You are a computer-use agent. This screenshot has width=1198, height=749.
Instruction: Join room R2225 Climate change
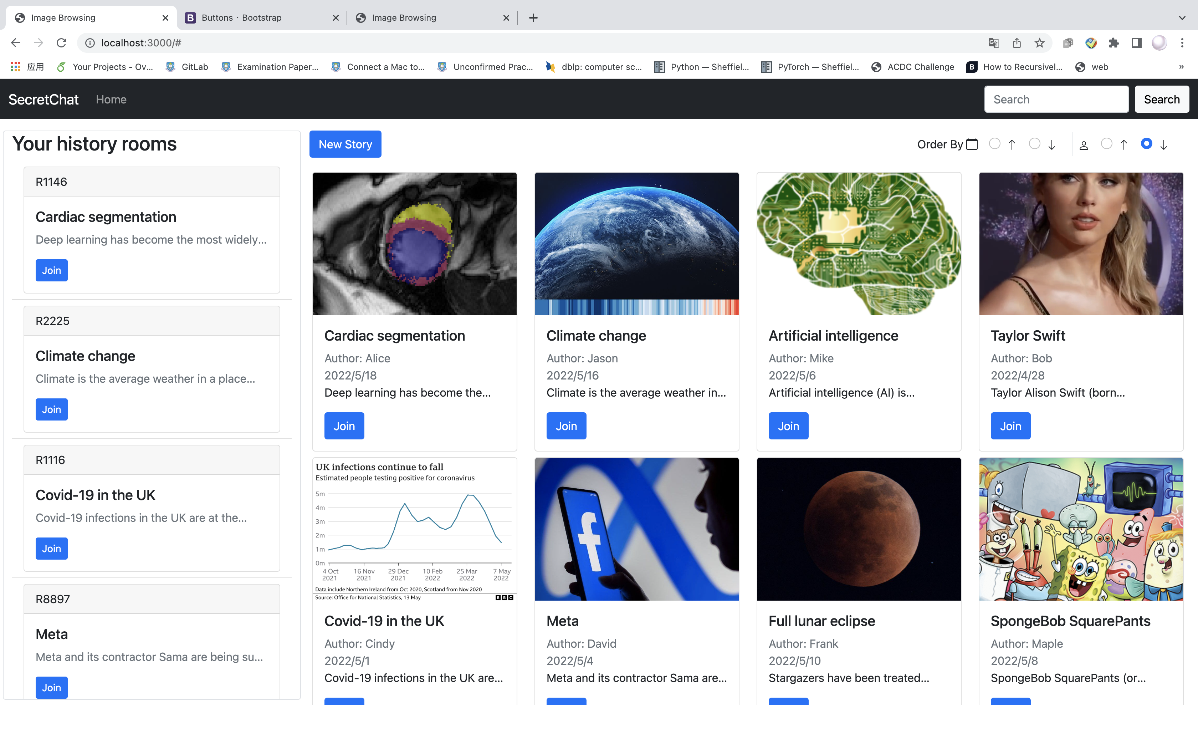[51, 410]
